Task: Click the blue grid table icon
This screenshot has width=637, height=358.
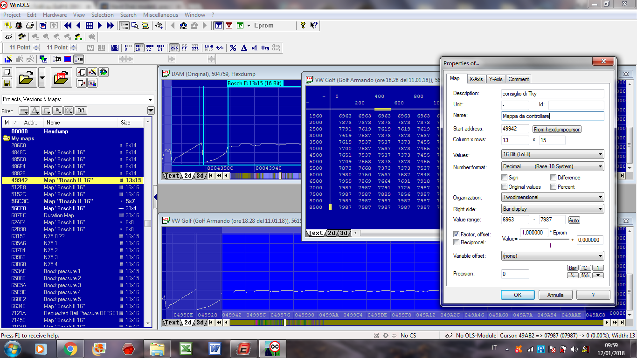Action: pyautogui.click(x=89, y=26)
